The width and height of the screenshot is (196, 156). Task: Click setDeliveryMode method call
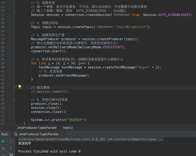62,47
